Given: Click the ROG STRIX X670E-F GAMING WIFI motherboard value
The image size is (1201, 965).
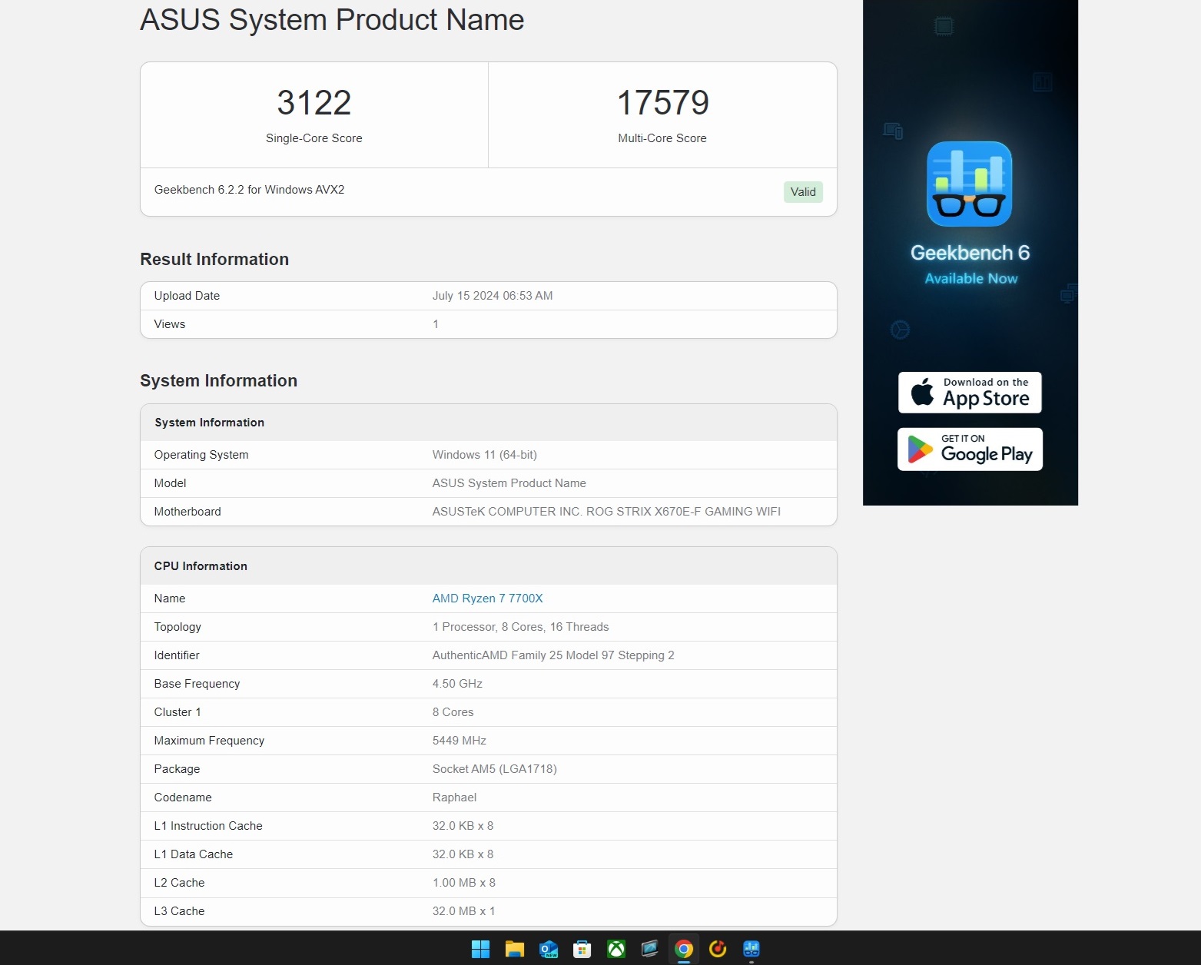Looking at the screenshot, I should (x=606, y=512).
